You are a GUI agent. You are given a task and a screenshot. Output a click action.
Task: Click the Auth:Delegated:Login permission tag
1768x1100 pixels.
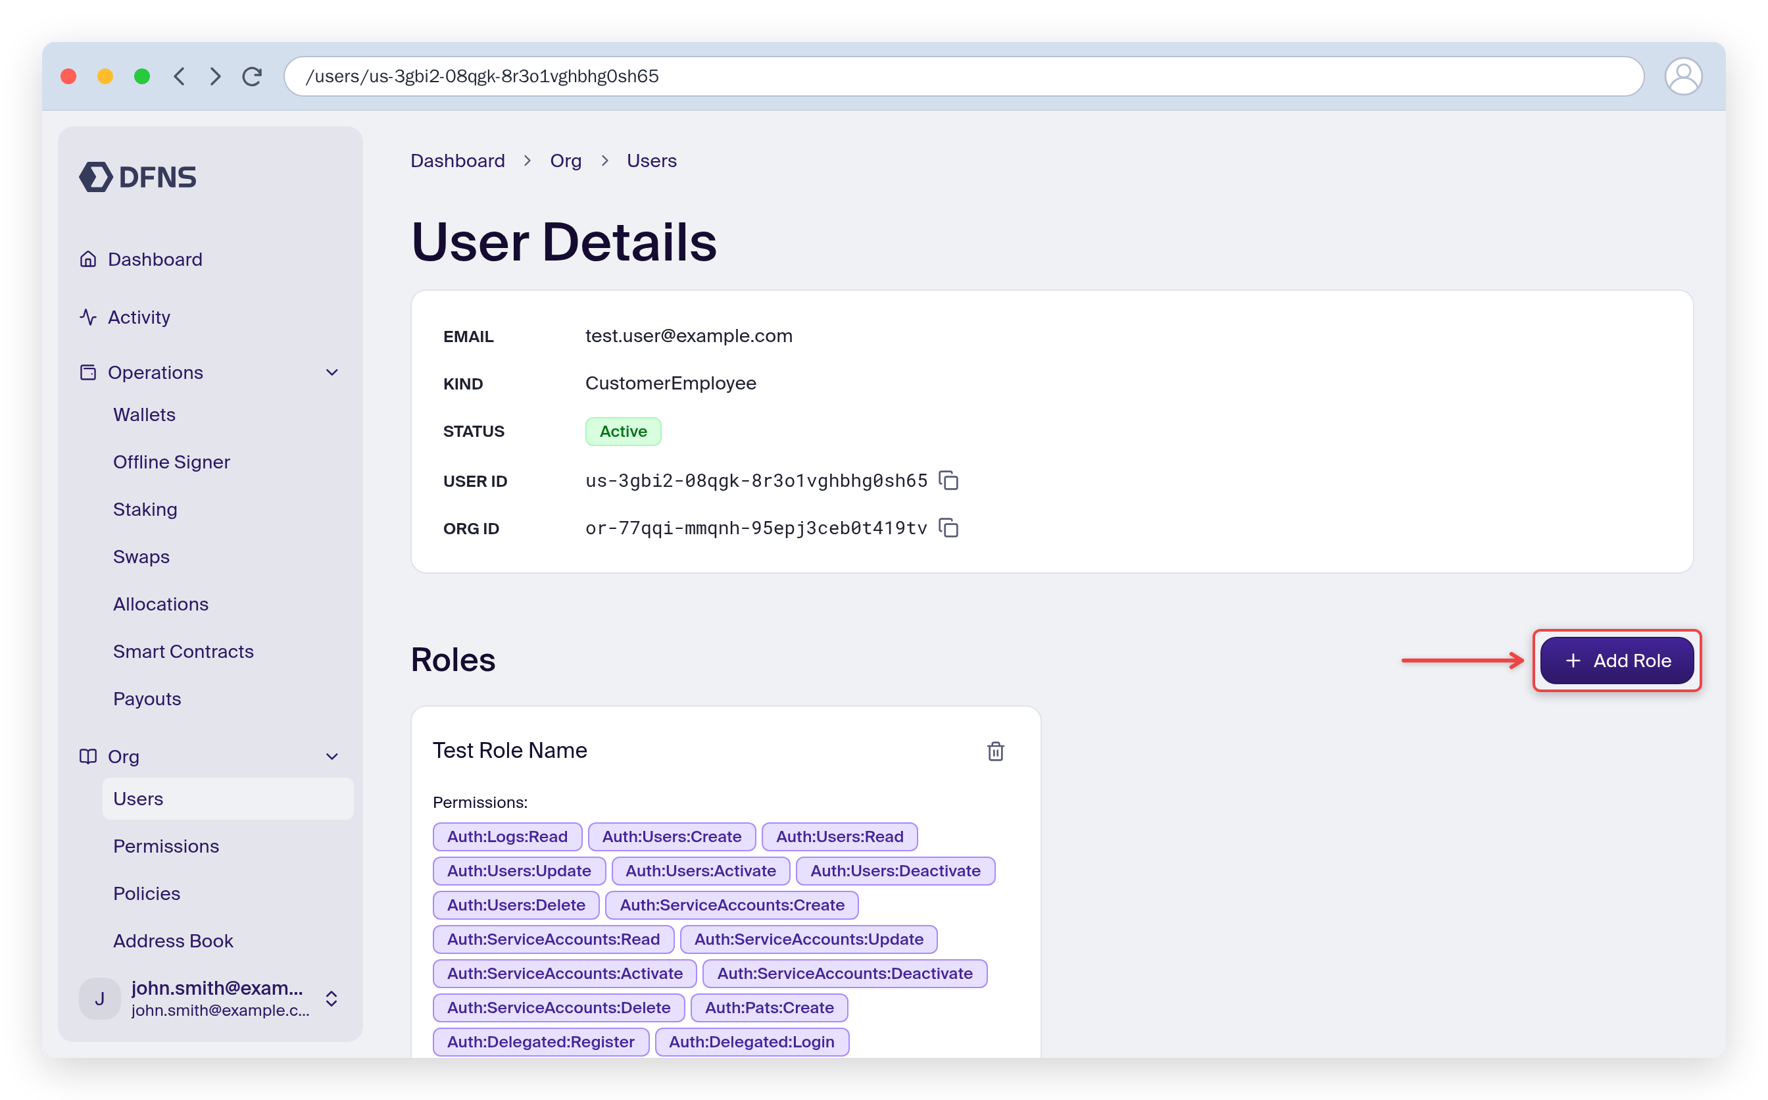pyautogui.click(x=752, y=1042)
